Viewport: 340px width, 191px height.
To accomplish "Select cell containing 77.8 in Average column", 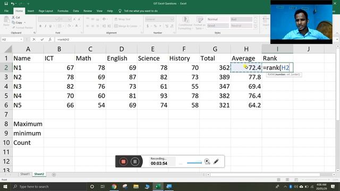I will [x=246, y=77].
